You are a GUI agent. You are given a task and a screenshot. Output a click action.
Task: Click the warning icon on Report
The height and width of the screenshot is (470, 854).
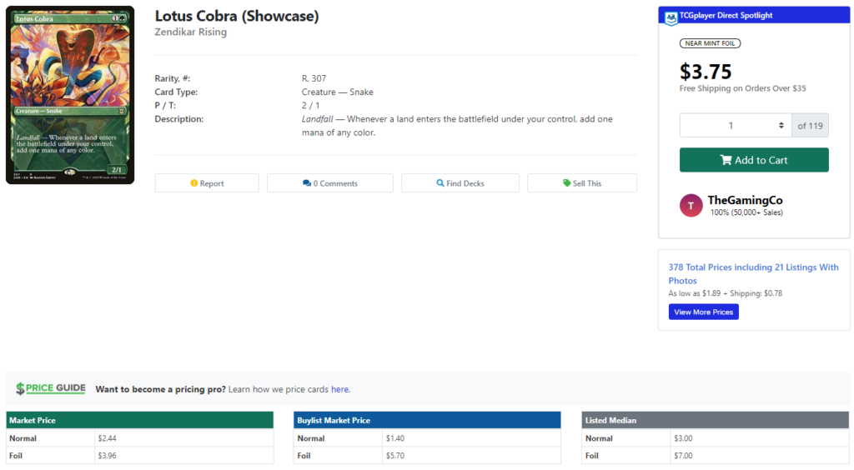[193, 183]
